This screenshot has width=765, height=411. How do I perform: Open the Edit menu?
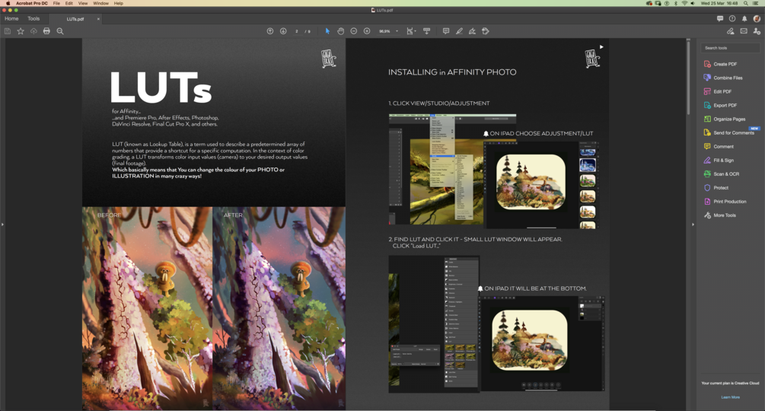pyautogui.click(x=69, y=3)
